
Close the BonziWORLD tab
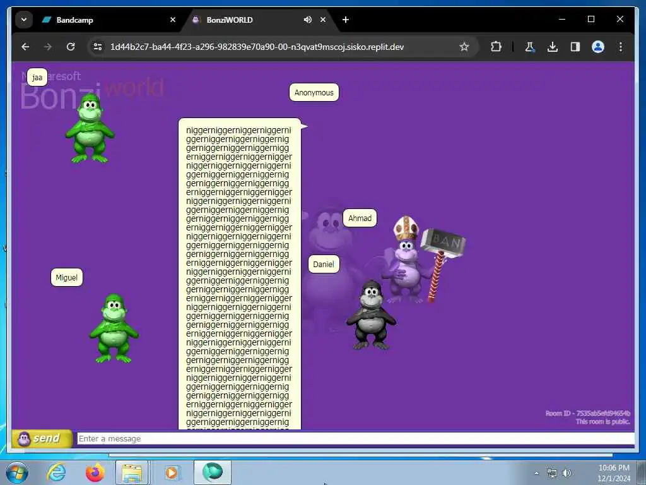[x=323, y=20]
